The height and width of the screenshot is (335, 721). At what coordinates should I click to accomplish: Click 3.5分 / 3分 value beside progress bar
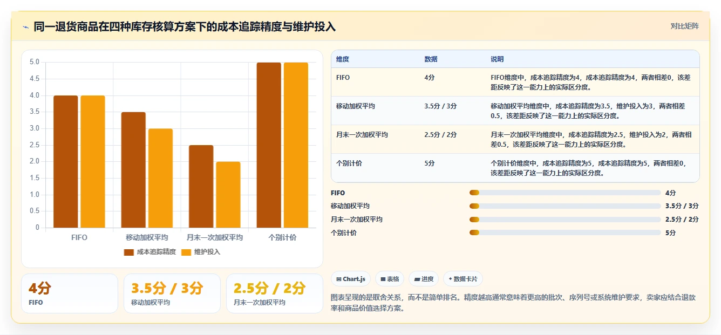click(x=682, y=206)
